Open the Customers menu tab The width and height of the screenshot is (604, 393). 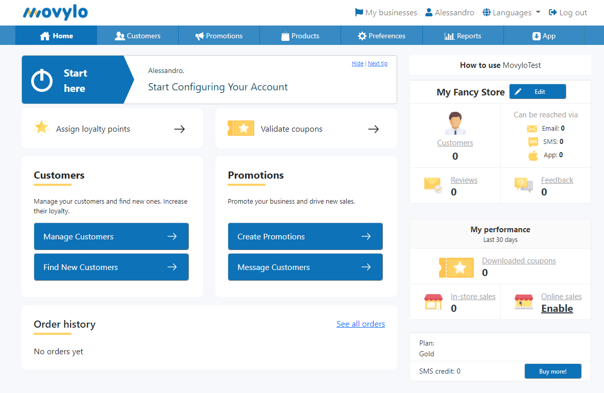pos(138,35)
